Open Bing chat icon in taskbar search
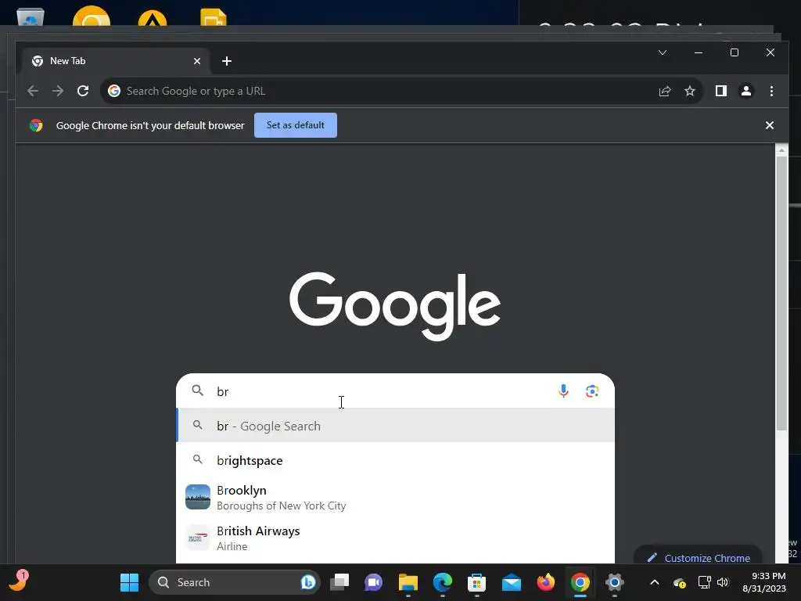This screenshot has width=801, height=601. (x=308, y=582)
